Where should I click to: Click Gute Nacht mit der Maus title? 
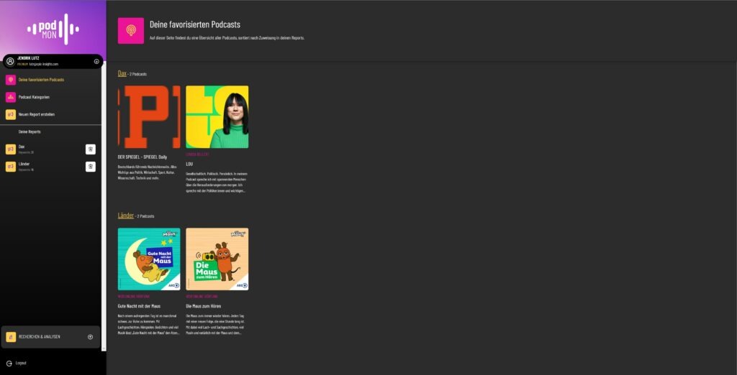(x=139, y=306)
